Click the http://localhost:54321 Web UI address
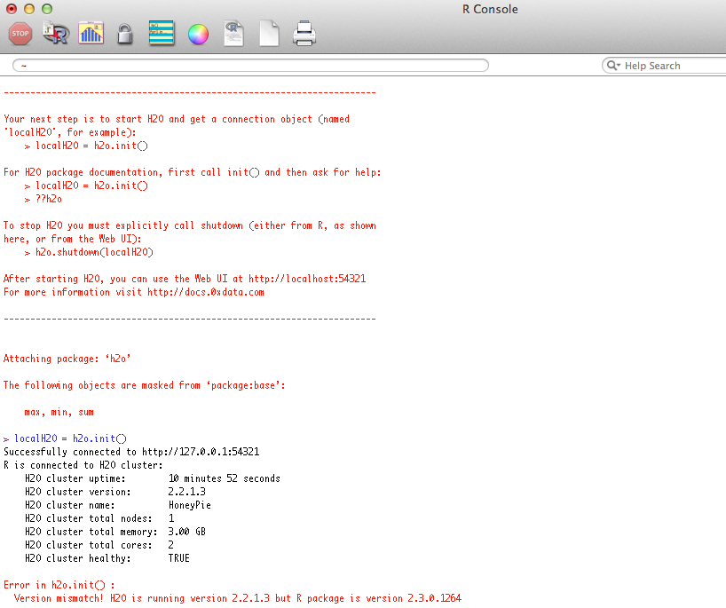This screenshot has width=726, height=608. coord(306,279)
